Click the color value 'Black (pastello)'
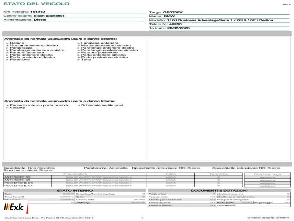 [x=49, y=16]
